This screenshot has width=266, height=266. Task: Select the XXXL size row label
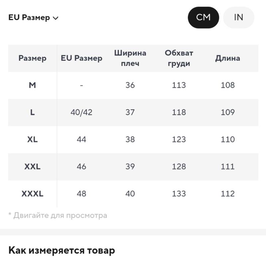32,194
